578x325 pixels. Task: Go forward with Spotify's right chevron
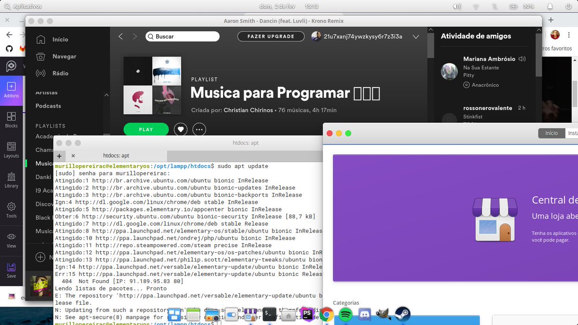click(x=135, y=37)
